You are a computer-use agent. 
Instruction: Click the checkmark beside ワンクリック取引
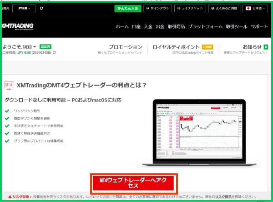coord(7,111)
